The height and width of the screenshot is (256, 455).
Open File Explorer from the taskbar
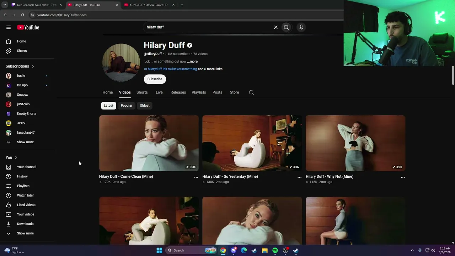[264, 250]
